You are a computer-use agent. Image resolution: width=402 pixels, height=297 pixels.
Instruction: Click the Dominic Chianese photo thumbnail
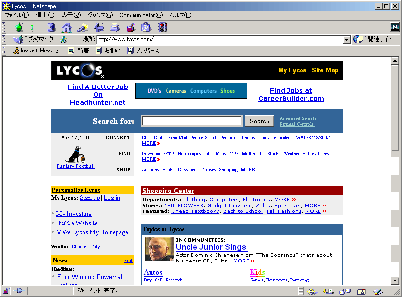[x=159, y=249]
